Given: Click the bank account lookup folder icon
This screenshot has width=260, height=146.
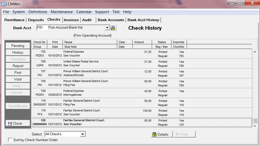Looking at the screenshot, I should pos(113,28).
